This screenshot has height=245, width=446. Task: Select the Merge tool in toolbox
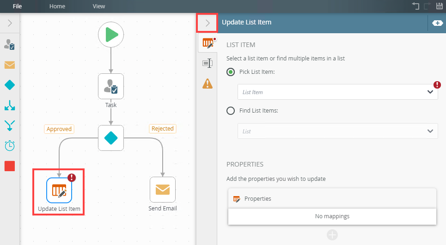pyautogui.click(x=10, y=125)
